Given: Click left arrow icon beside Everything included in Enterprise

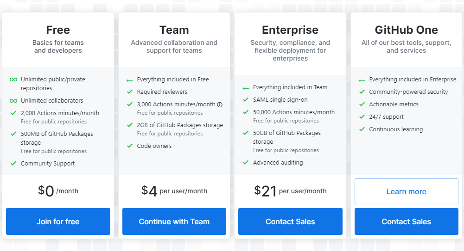Looking at the screenshot, I should click(x=362, y=80).
